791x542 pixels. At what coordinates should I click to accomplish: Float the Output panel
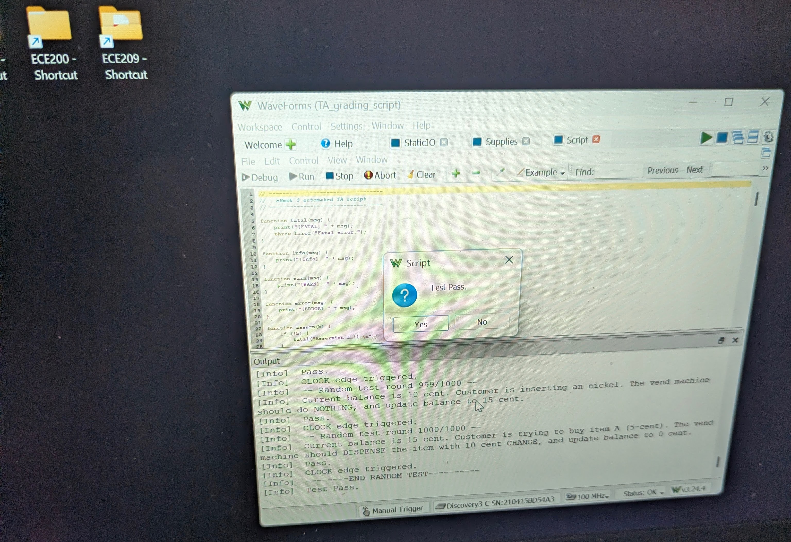coord(721,340)
